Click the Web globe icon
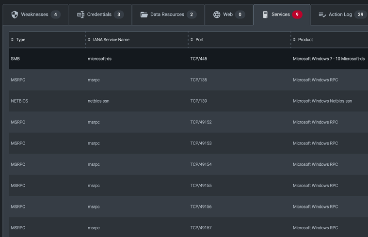 pyautogui.click(x=217, y=15)
